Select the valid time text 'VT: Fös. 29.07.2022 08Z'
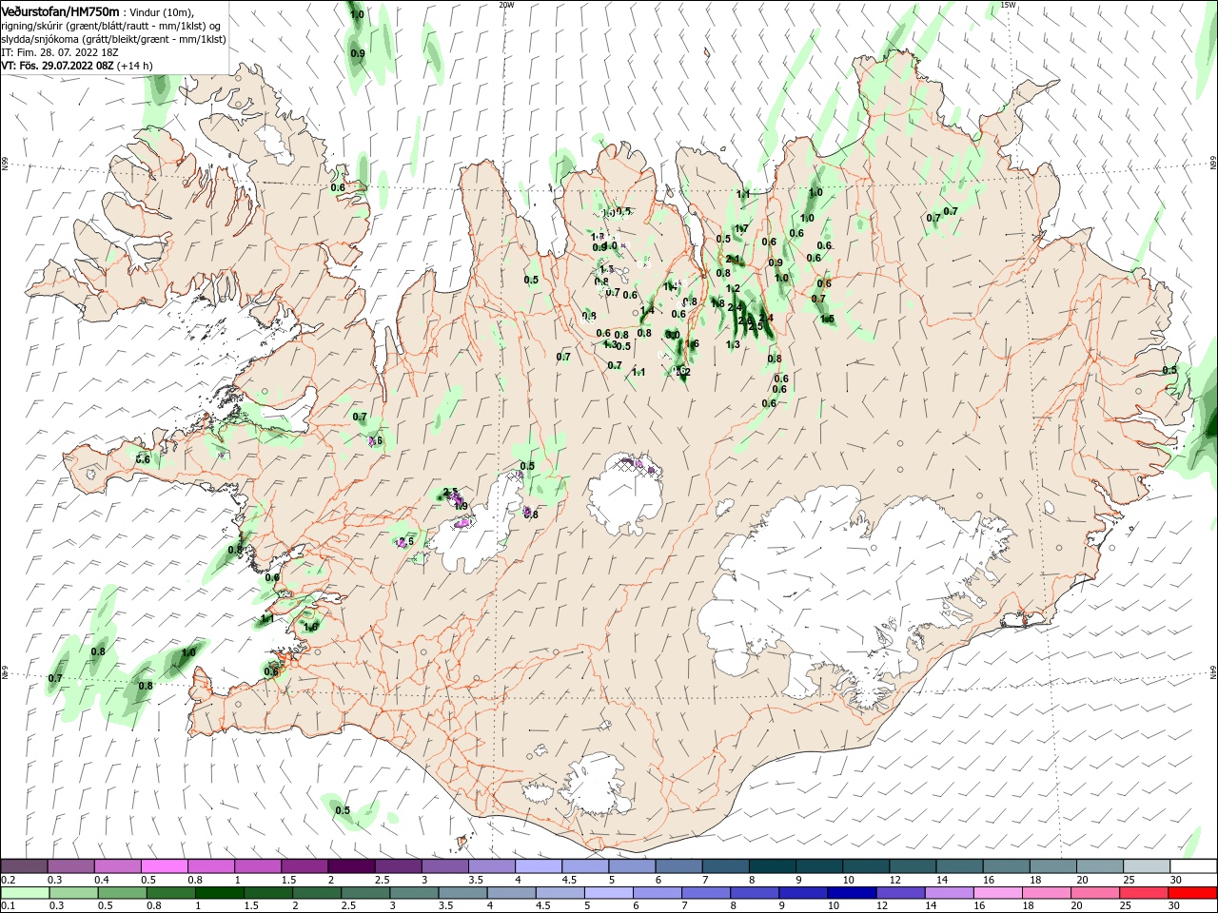Viewport: 1218px width, 913px height. pos(57,66)
